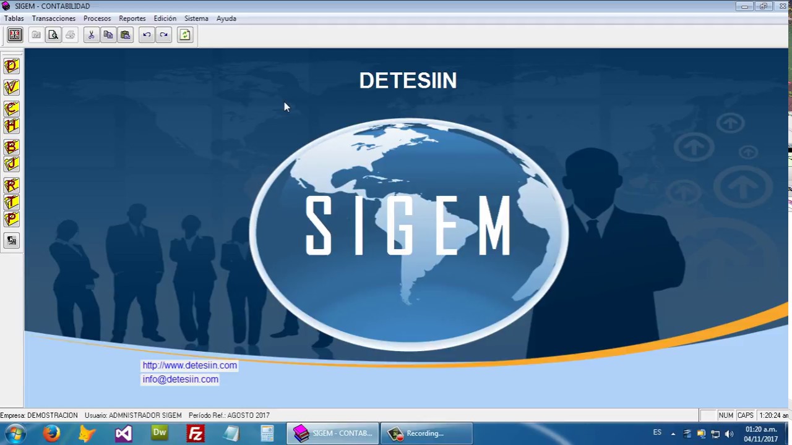792x445 pixels.
Task: Open the Ayuda menu
Action: coord(226,19)
